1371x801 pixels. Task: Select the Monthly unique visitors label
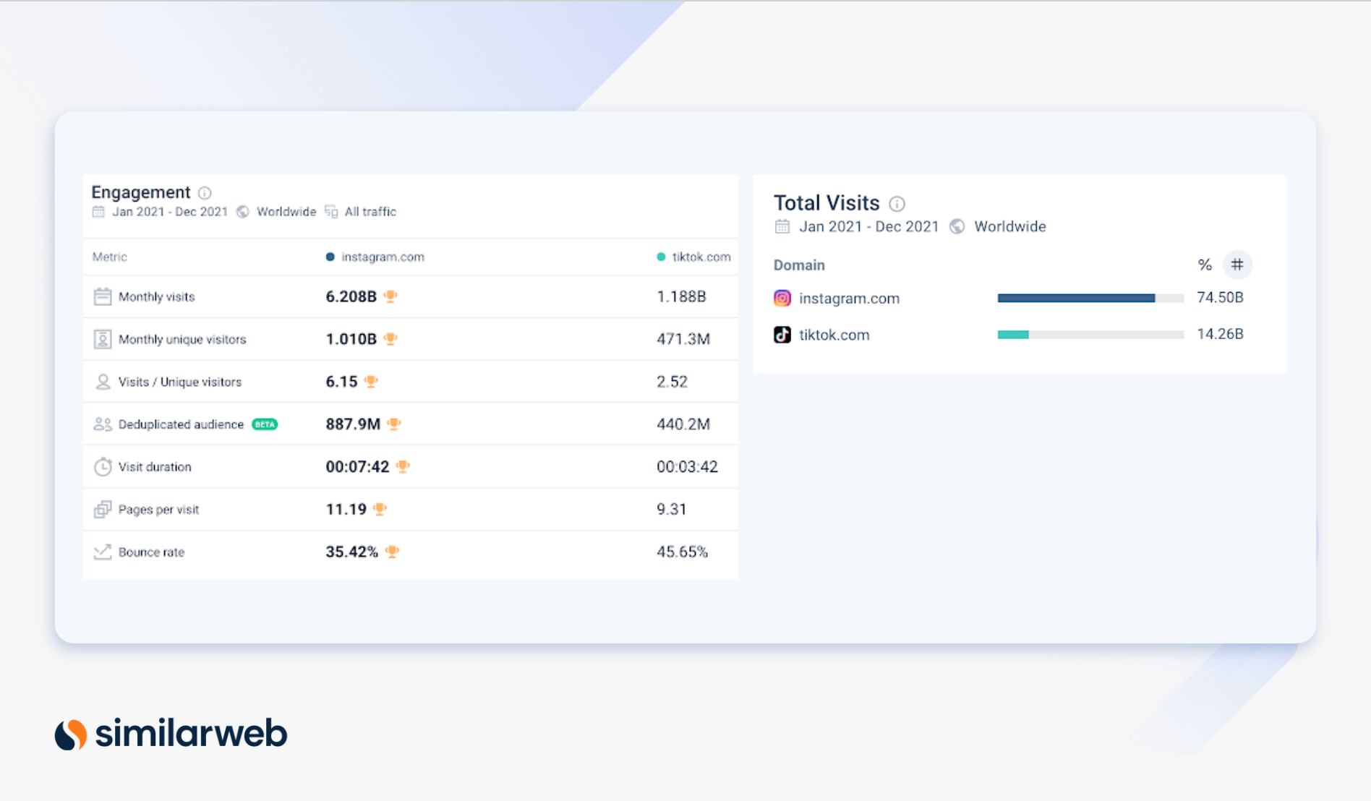tap(182, 339)
